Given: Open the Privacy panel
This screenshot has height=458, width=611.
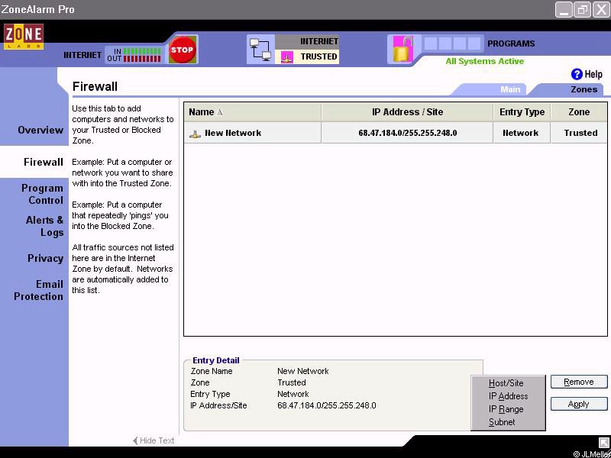Looking at the screenshot, I should tap(45, 258).
